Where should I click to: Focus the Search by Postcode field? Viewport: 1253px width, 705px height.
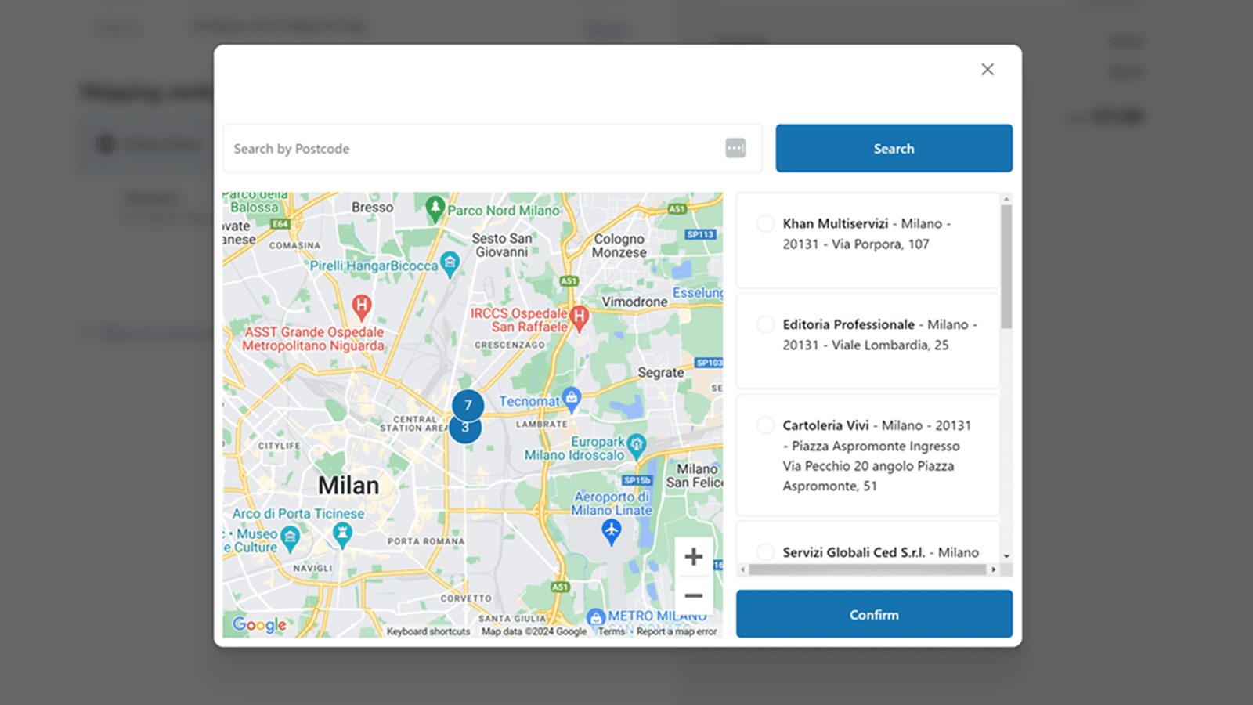click(474, 149)
